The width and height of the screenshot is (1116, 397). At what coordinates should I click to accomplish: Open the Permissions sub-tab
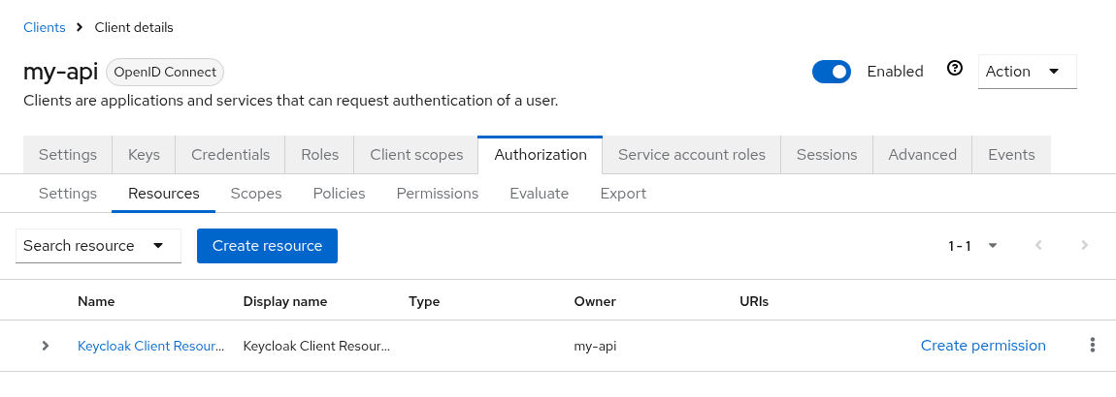[437, 193]
